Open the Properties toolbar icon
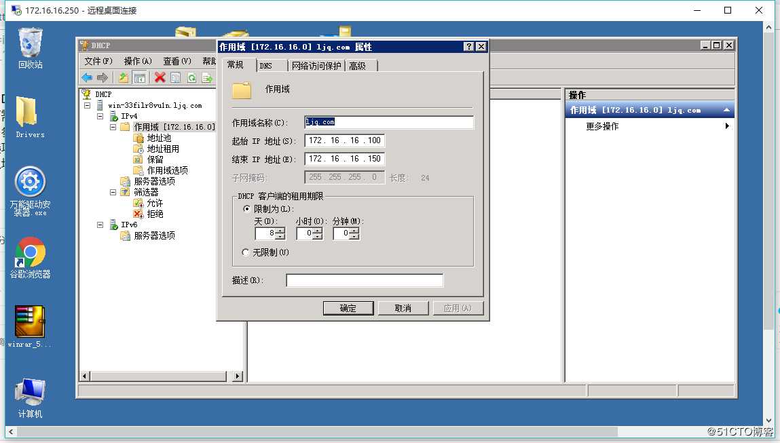This screenshot has height=443, width=780. (x=176, y=77)
